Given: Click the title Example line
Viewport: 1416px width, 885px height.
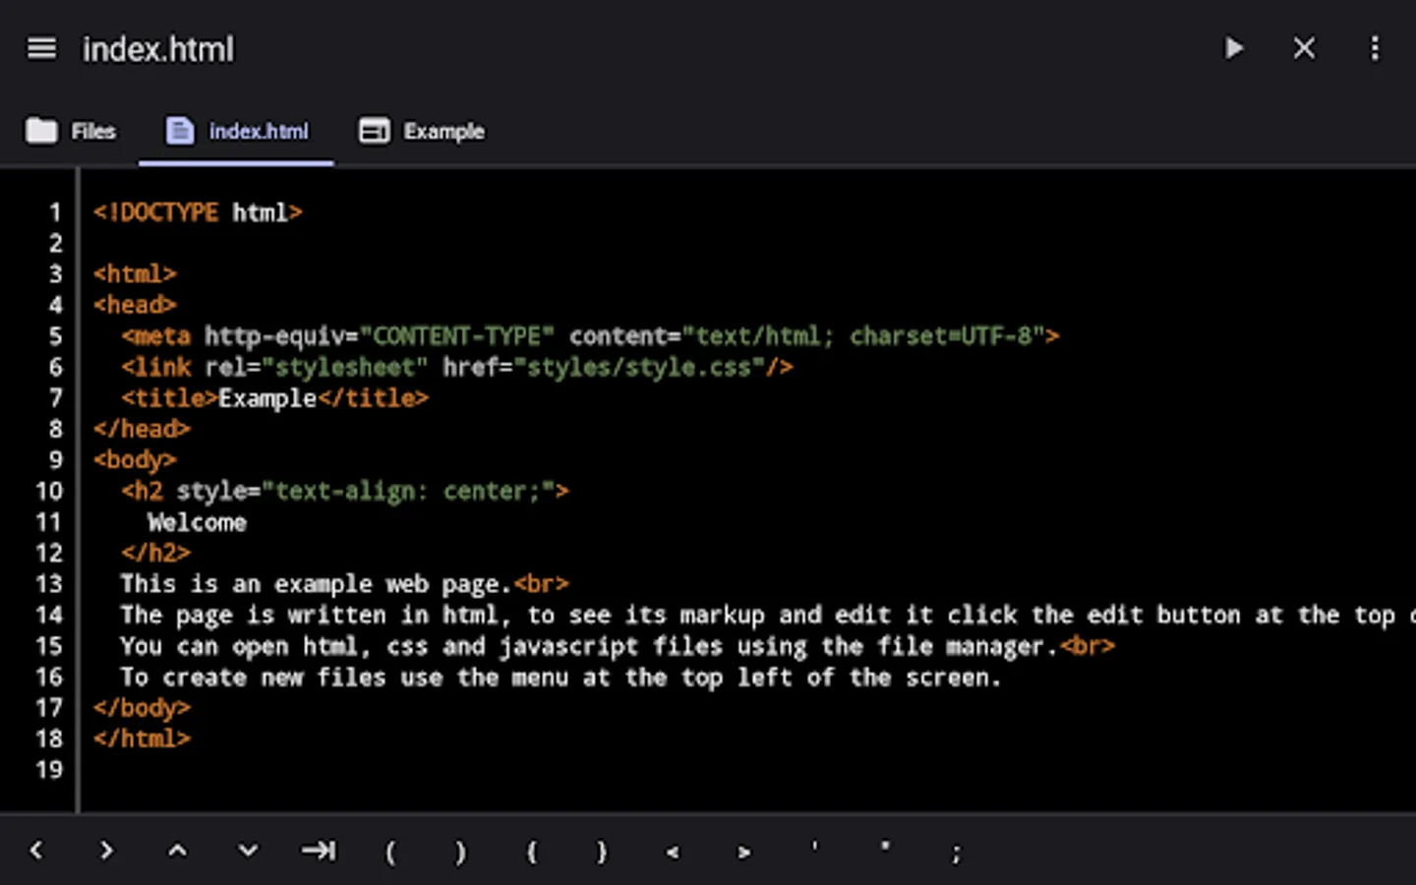Looking at the screenshot, I should click(x=275, y=398).
